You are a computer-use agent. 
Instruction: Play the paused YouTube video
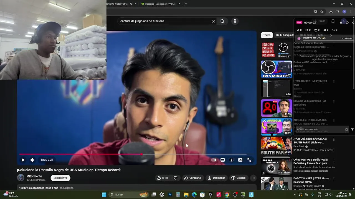pos(23,160)
